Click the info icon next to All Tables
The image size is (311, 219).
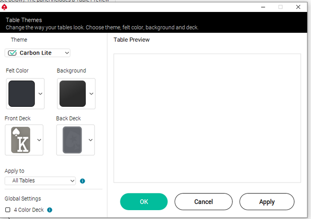pyautogui.click(x=82, y=181)
